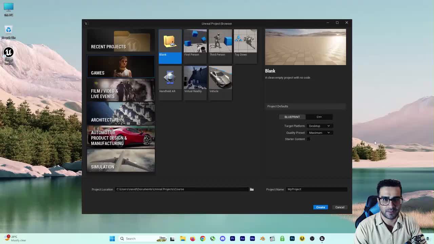Browse for a folder beside Project Location

coord(252,189)
